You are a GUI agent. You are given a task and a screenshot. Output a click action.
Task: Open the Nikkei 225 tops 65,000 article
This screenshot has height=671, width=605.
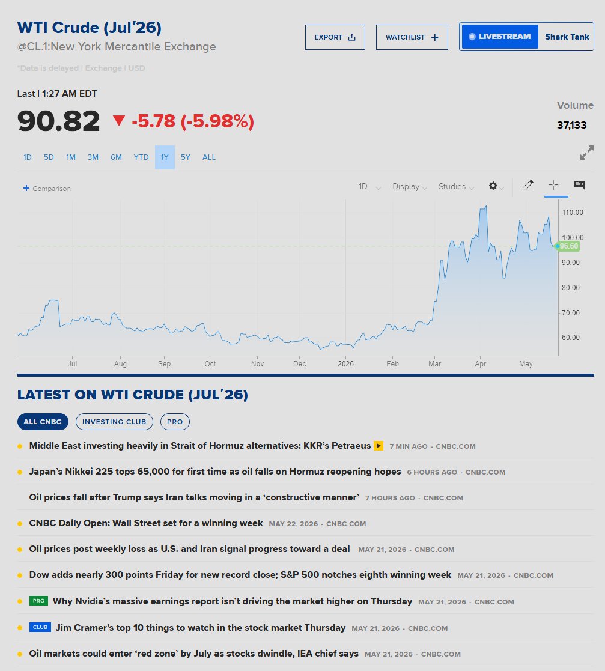click(215, 471)
